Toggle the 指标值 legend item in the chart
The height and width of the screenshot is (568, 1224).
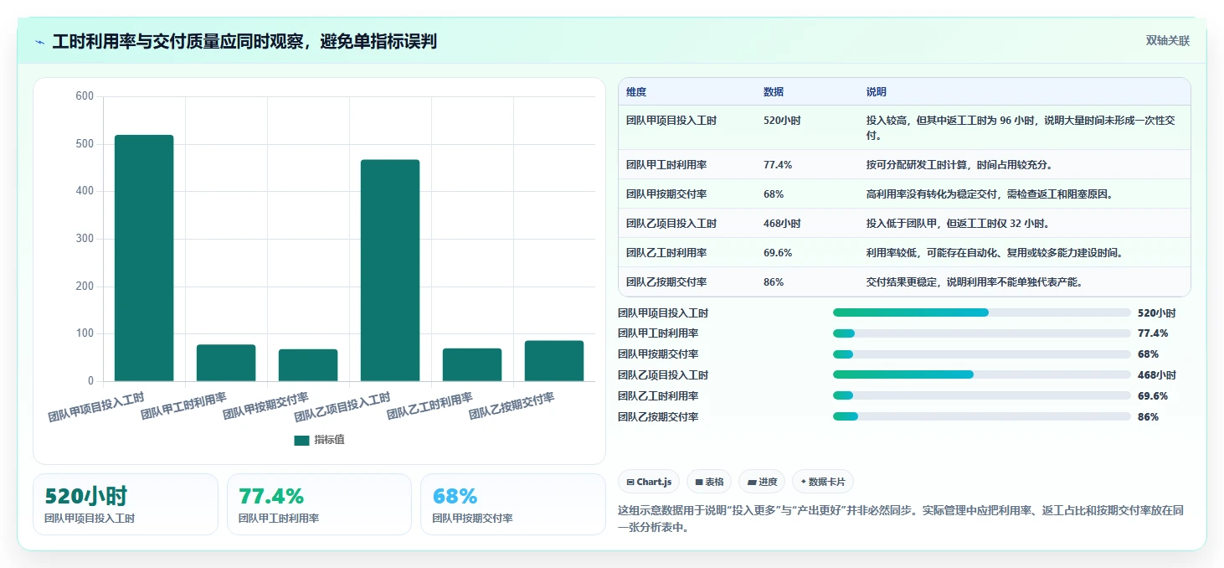[319, 440]
